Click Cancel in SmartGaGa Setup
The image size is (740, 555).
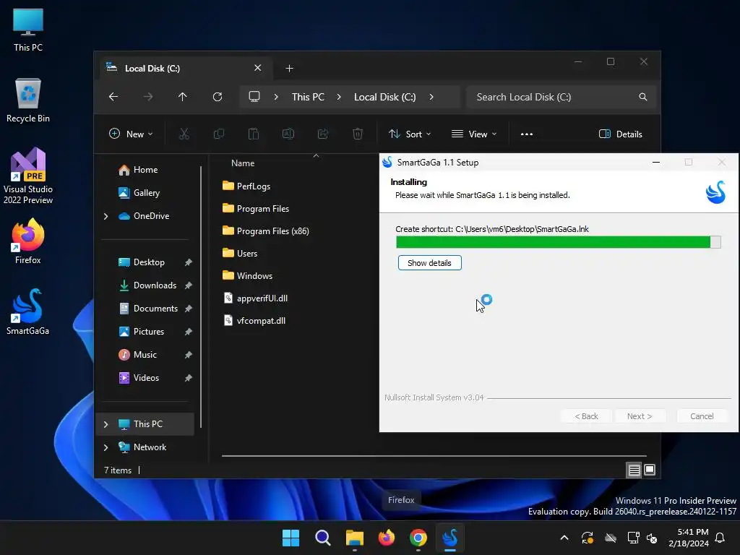(x=702, y=416)
